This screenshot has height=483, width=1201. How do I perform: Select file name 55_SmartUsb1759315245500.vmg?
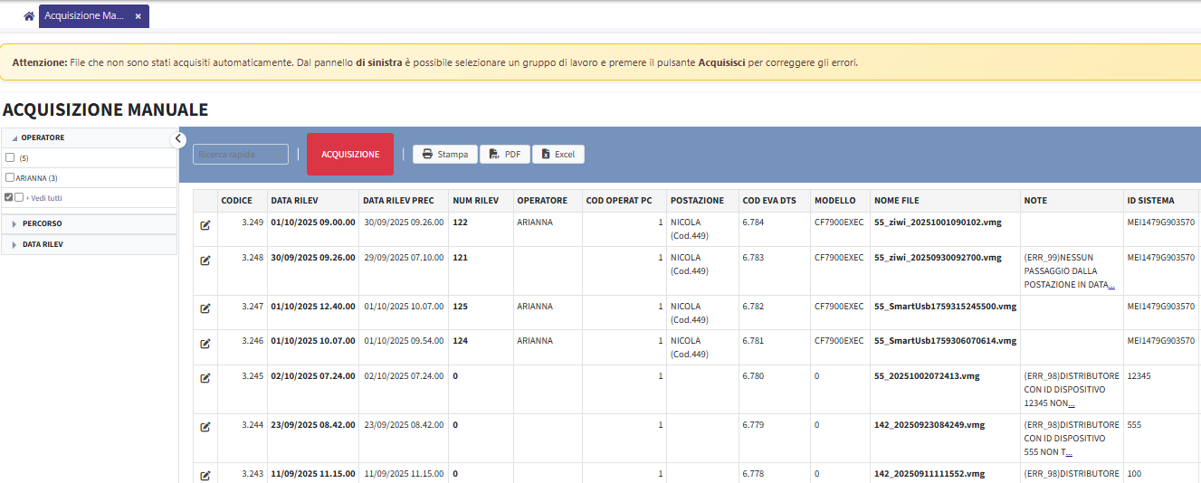(x=945, y=307)
